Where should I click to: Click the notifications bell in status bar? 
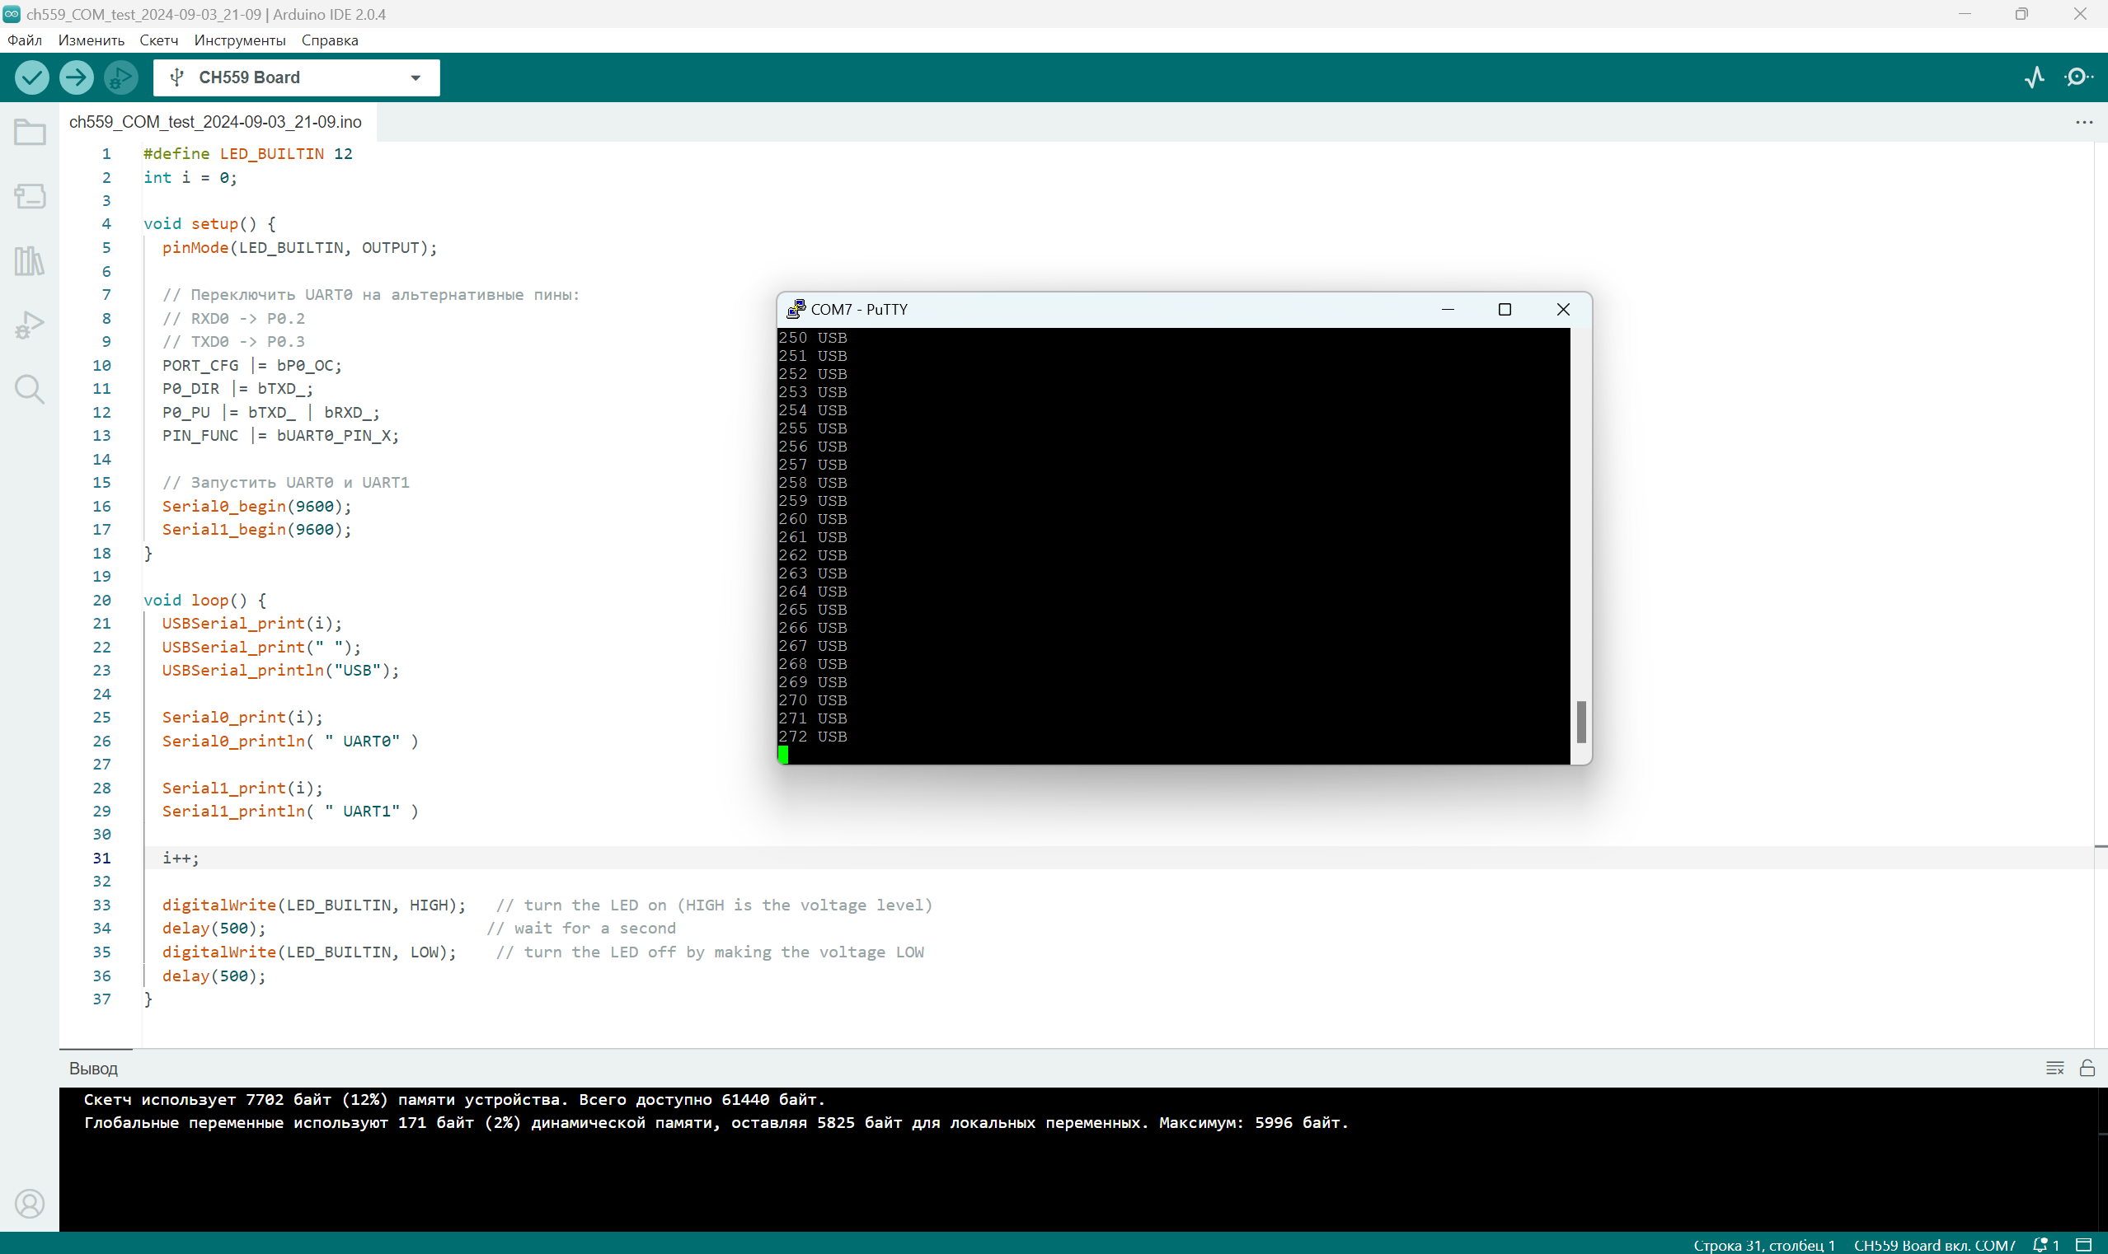(x=2042, y=1245)
